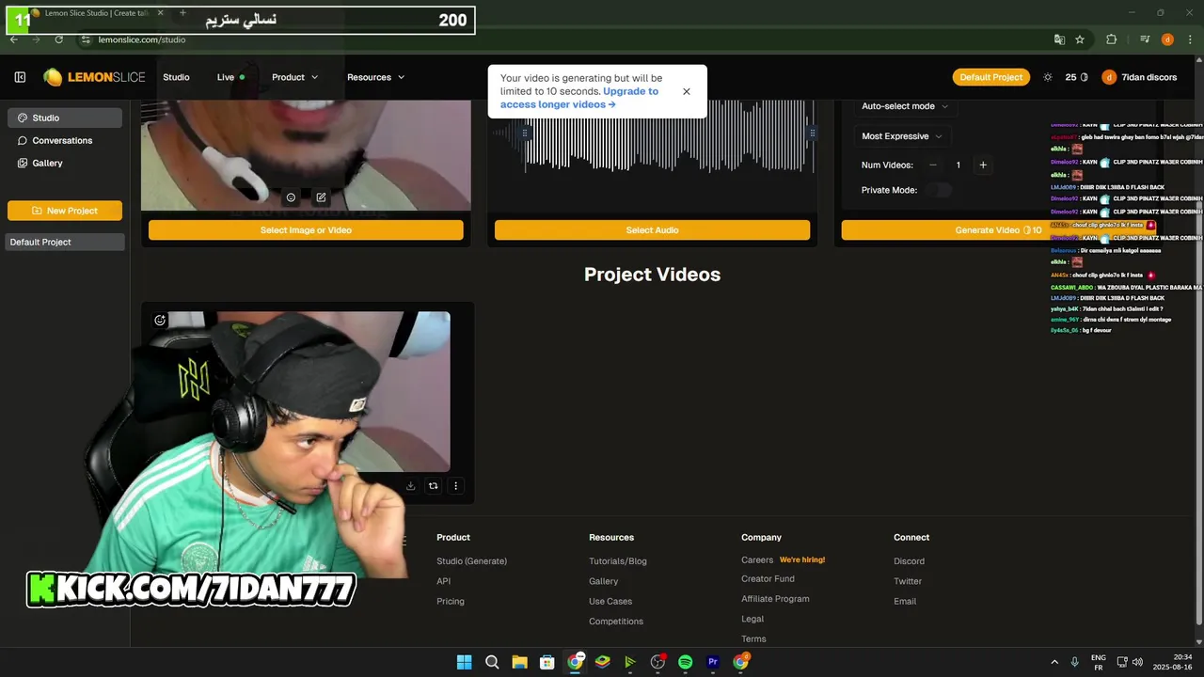Open the Use Cases footer link
The image size is (1204, 677).
coord(610,602)
